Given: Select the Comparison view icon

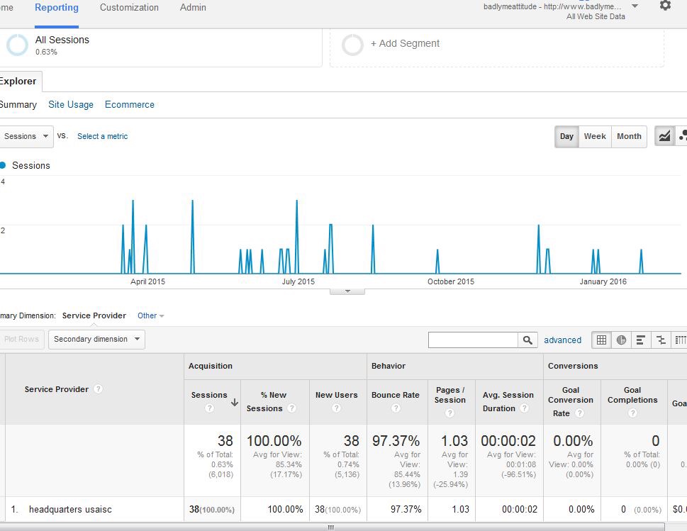Looking at the screenshot, I should tap(661, 340).
